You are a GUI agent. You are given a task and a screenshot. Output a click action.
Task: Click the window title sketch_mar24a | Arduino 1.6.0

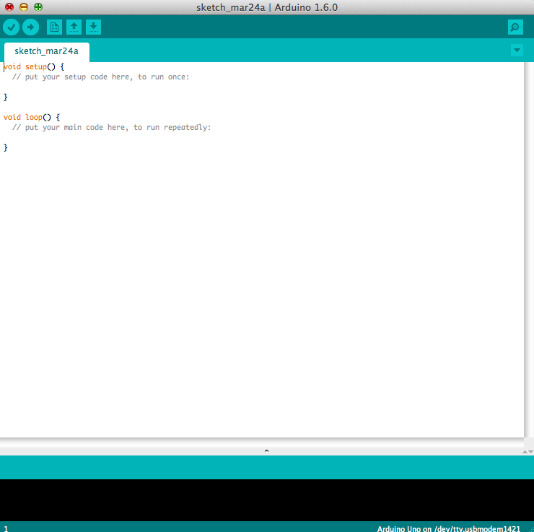tap(267, 7)
